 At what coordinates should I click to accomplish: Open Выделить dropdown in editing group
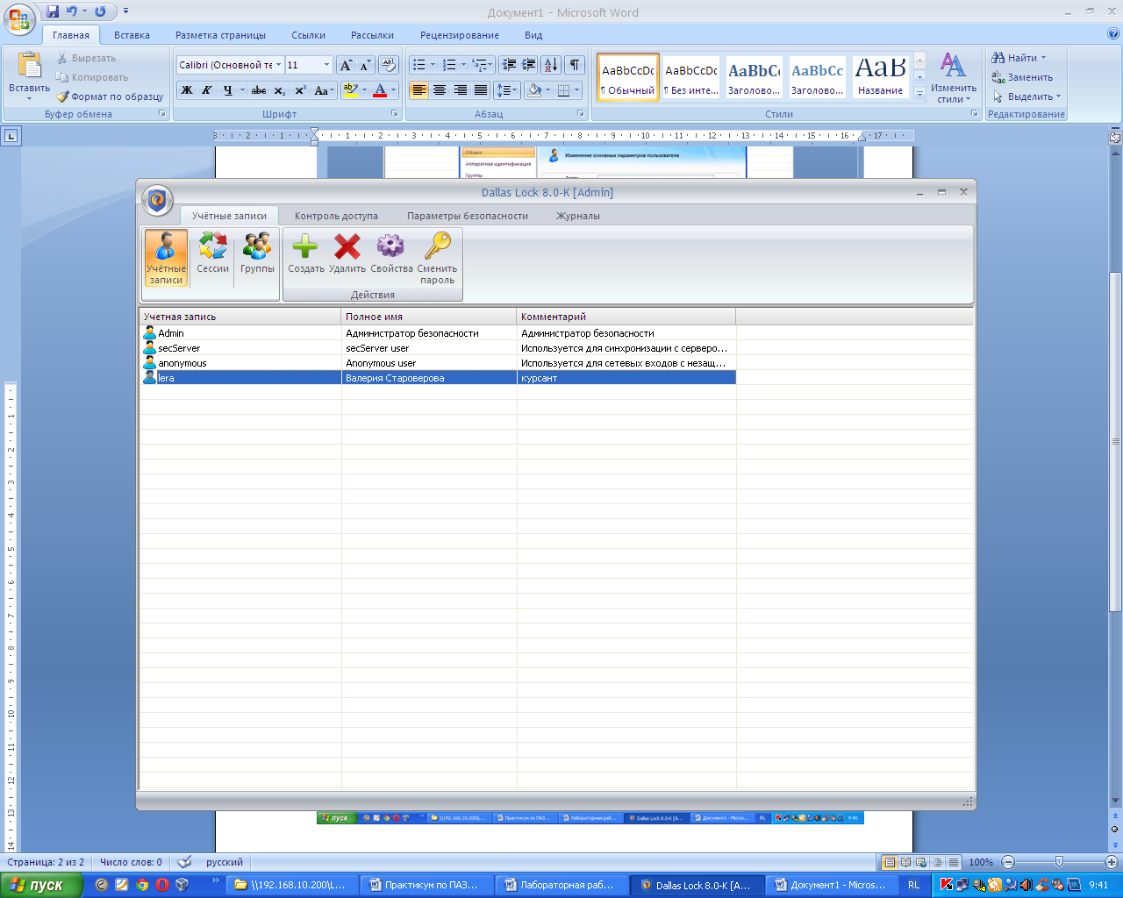point(1026,96)
